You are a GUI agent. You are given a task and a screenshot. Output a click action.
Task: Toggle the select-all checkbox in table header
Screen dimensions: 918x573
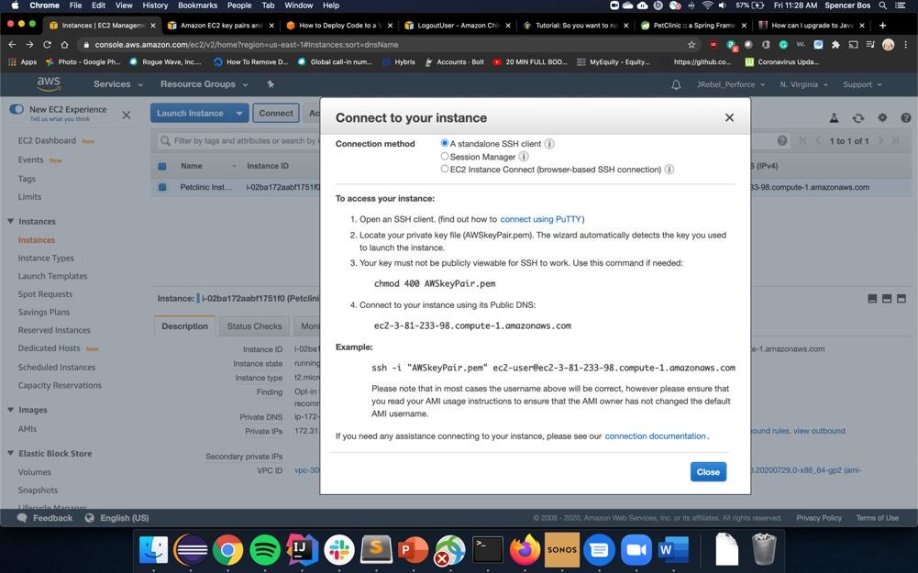coord(162,166)
